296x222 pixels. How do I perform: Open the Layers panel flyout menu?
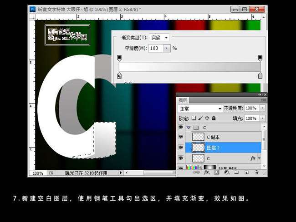pos(264,100)
